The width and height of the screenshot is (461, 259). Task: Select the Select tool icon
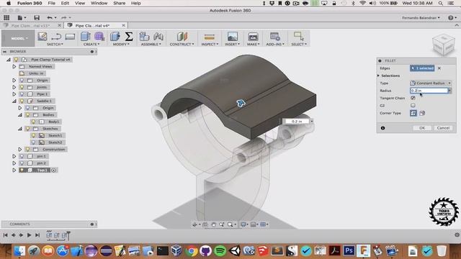[299, 37]
